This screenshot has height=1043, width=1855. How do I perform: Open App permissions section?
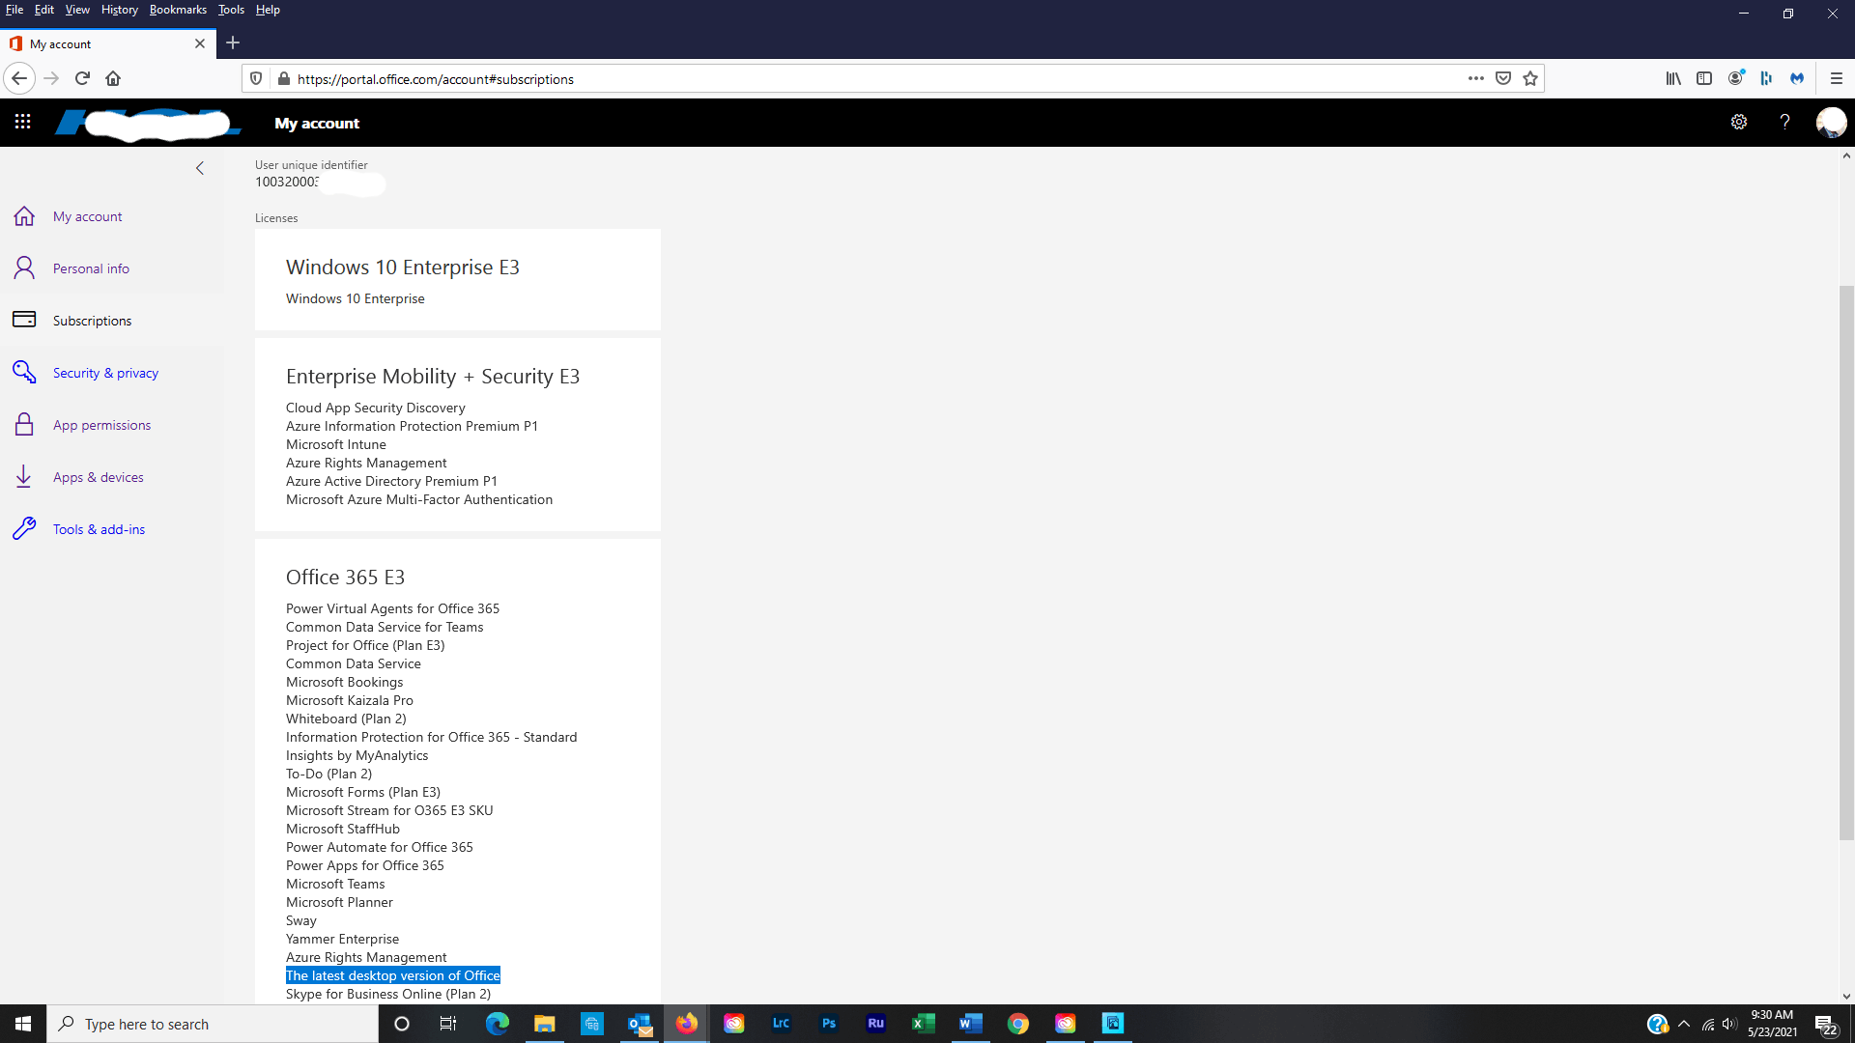pos(101,425)
